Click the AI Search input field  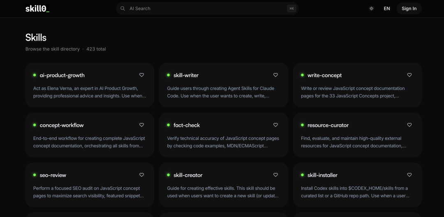click(x=206, y=9)
